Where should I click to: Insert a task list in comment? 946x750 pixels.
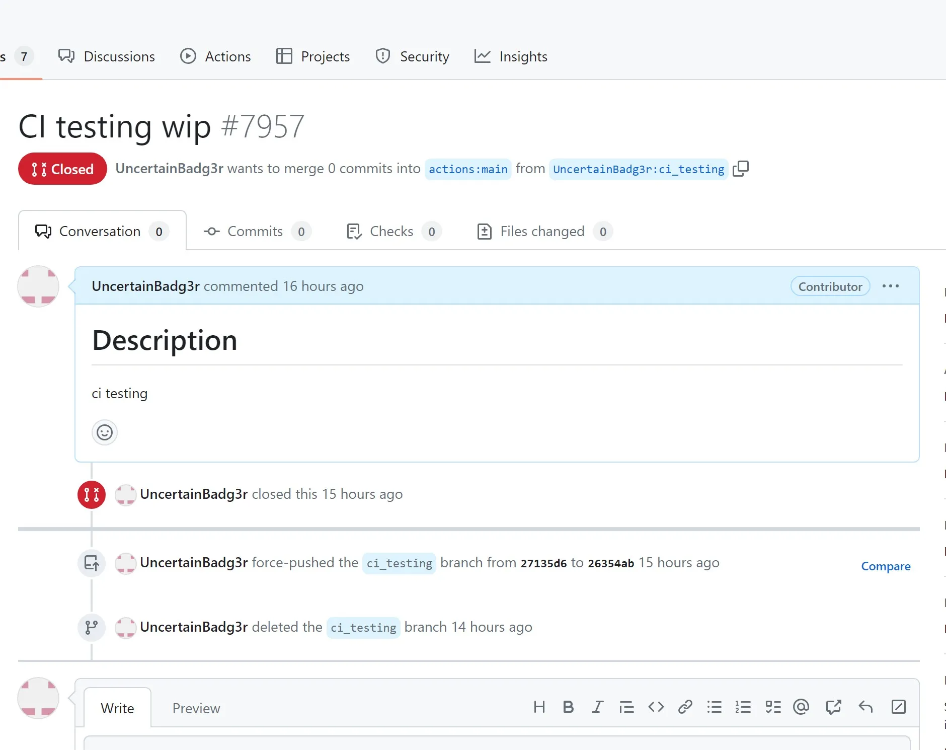[772, 707]
